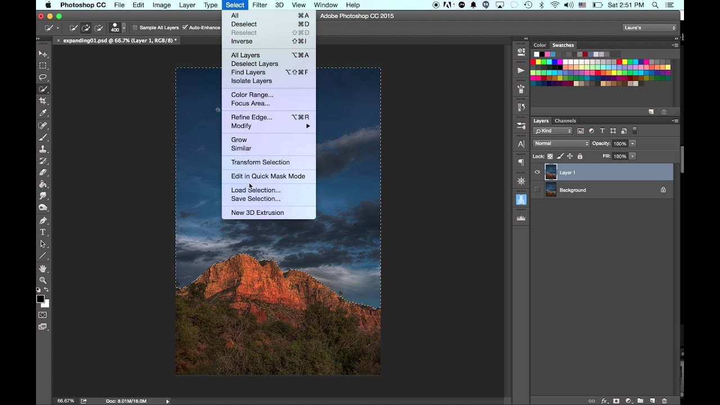Select the Crop tool
Image resolution: width=720 pixels, height=405 pixels.
[x=43, y=101]
